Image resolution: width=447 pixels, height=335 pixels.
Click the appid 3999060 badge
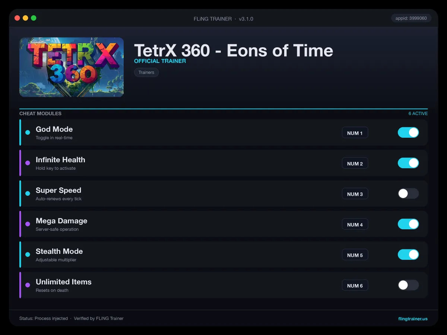[411, 18]
